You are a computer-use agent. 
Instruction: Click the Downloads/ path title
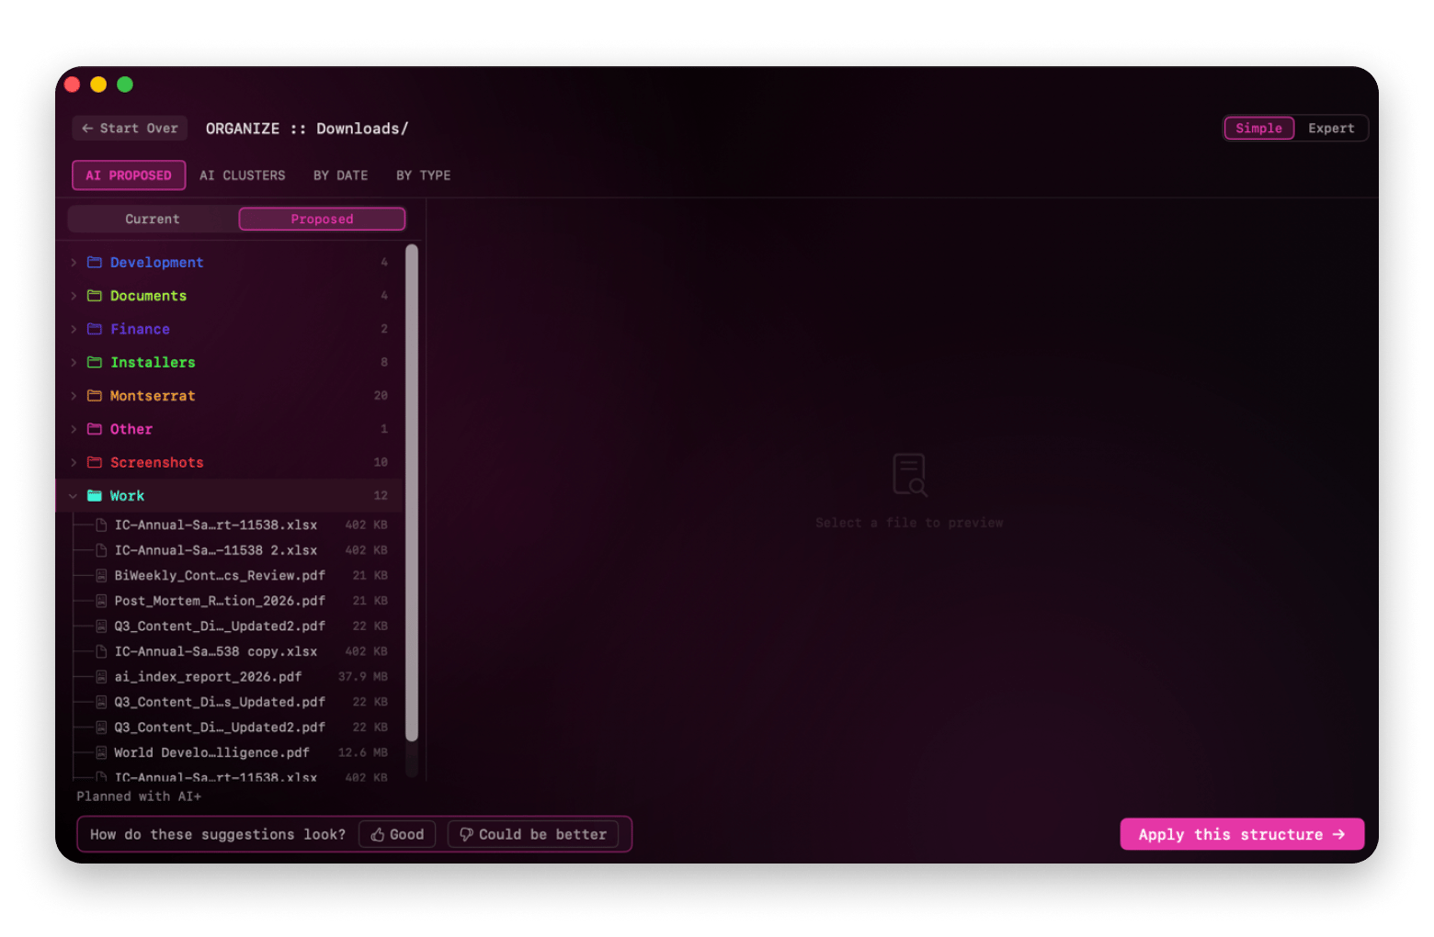(x=362, y=129)
